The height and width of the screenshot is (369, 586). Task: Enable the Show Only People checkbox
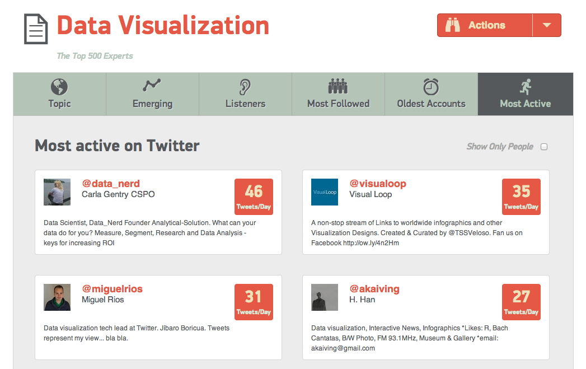click(544, 147)
